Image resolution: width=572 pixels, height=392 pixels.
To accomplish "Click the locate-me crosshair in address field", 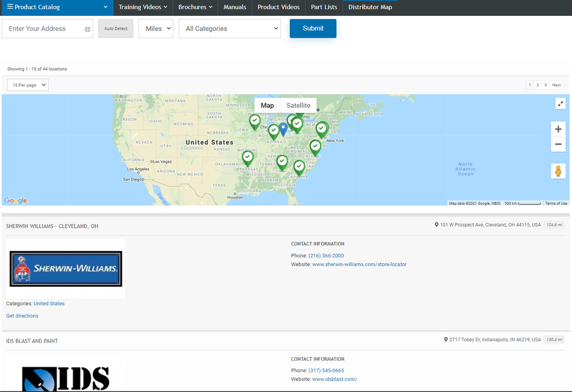I will pyautogui.click(x=88, y=29).
